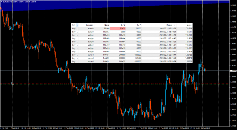
Task: Click the pink highlighted 70.629 stop loss cell
Action: (x=118, y=29)
